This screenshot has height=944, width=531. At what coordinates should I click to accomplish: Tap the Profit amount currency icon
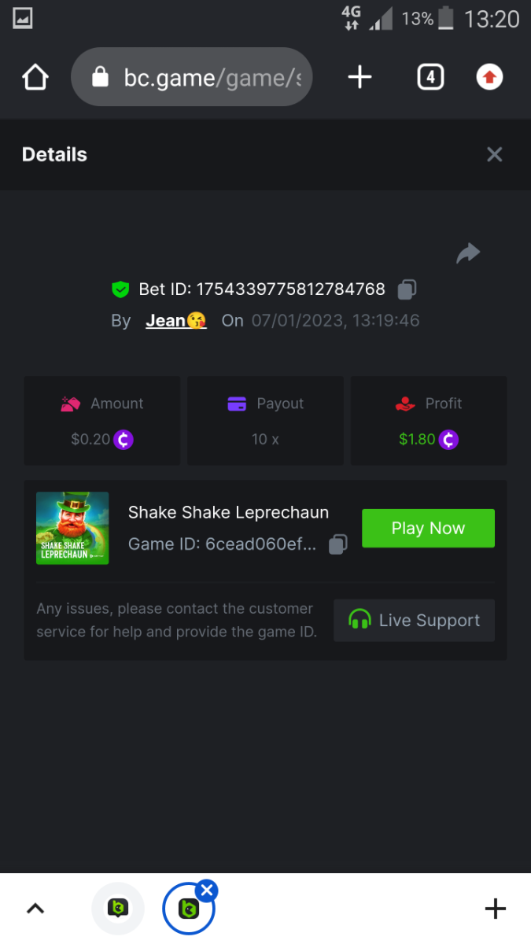[448, 440]
